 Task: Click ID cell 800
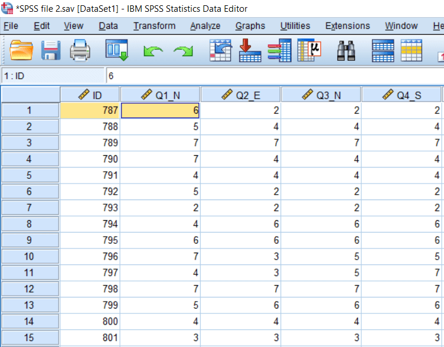click(90, 322)
